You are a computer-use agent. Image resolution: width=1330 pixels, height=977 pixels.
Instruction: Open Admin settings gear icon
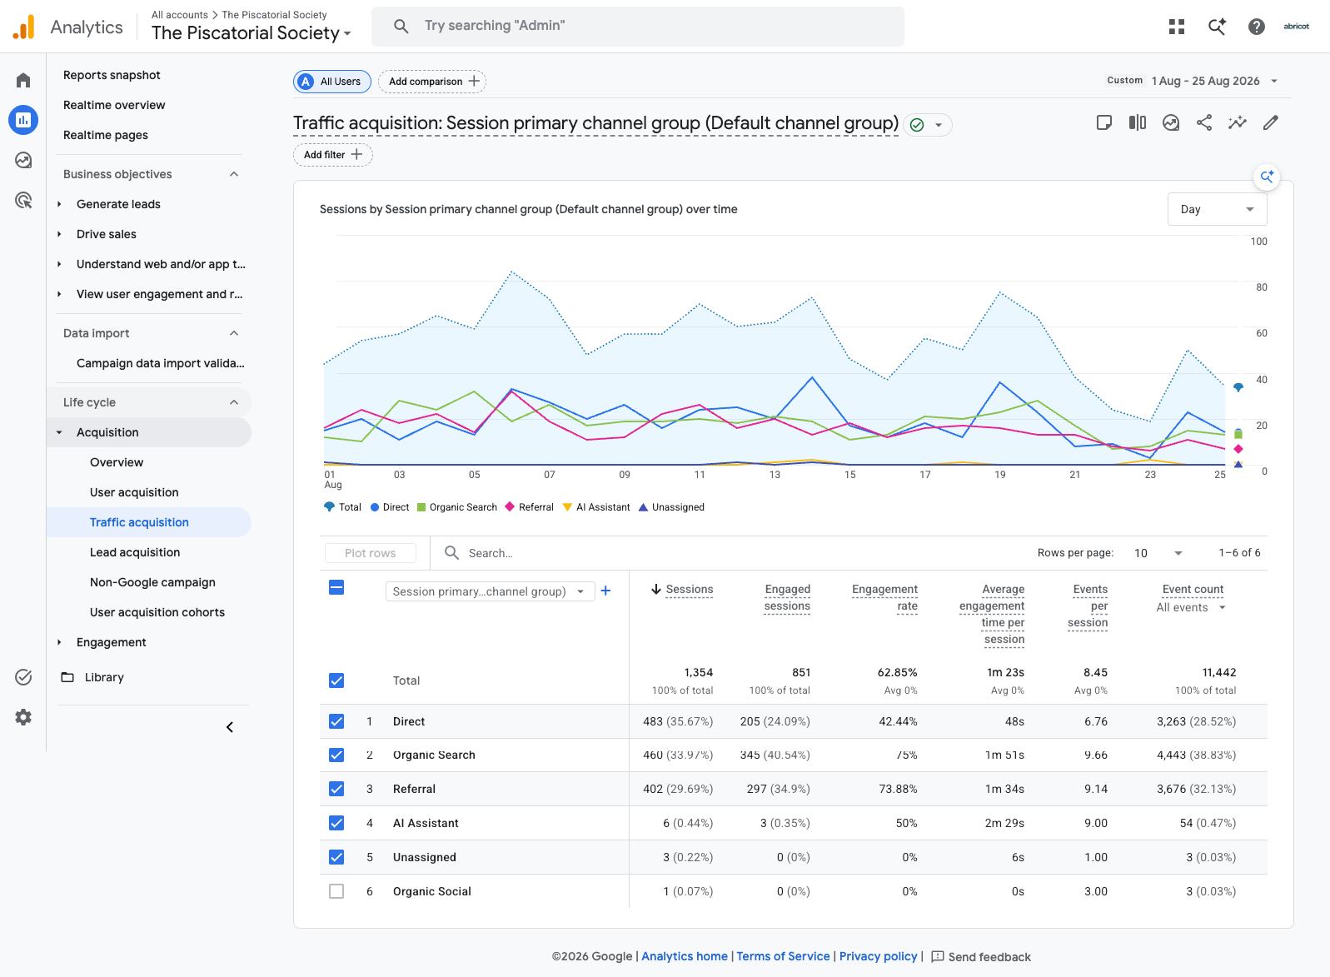coord(23,717)
